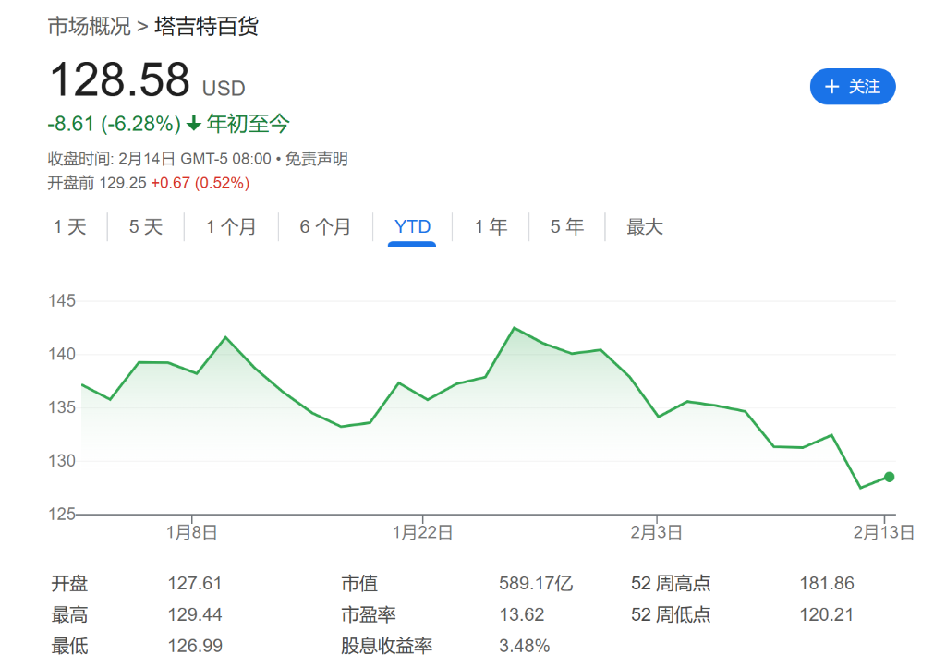Image resolution: width=946 pixels, height=655 pixels.
Task: Switch to the 5天 time range tab
Action: [145, 226]
